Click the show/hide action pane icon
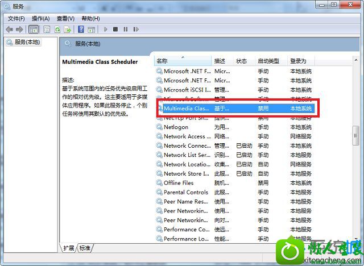This screenshot has width=364, height=266. pos(91,30)
